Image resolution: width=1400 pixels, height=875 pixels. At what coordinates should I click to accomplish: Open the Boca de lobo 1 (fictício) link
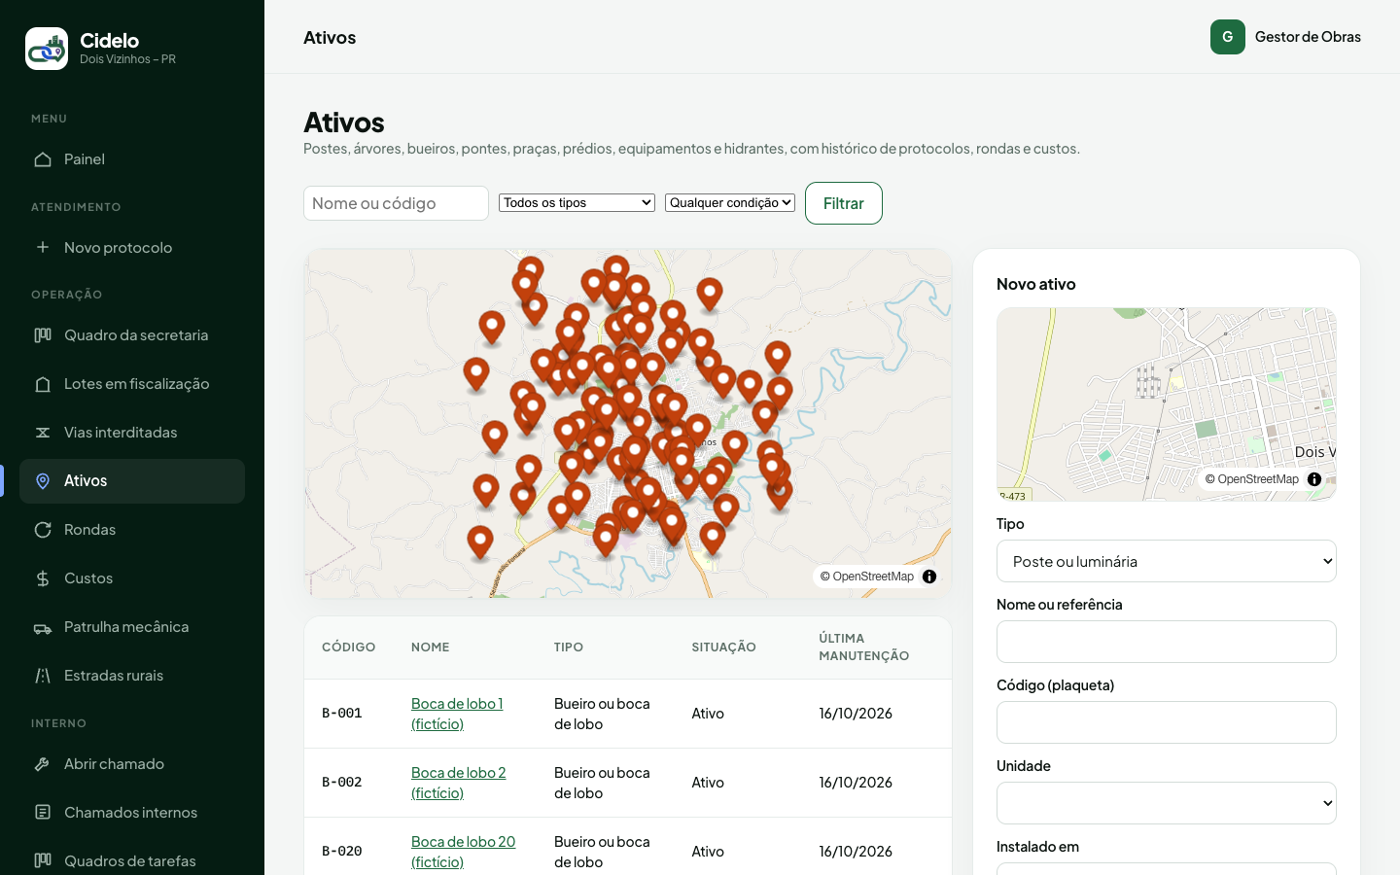[457, 714]
